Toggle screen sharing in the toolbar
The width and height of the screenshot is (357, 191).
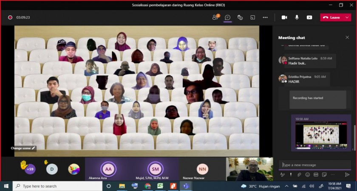pyautogui.click(x=309, y=17)
